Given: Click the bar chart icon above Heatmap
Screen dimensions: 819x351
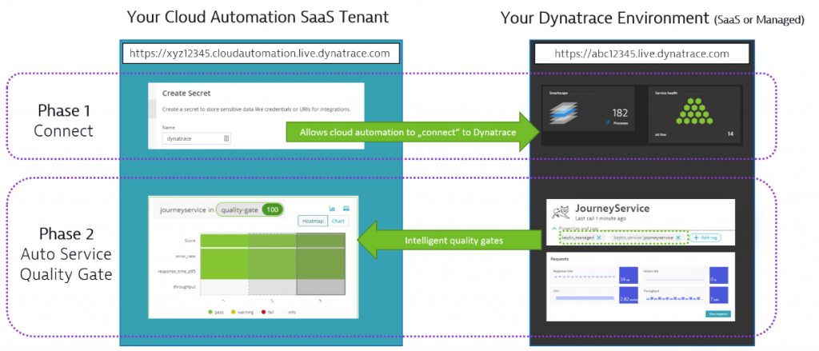Looking at the screenshot, I should 332,208.
